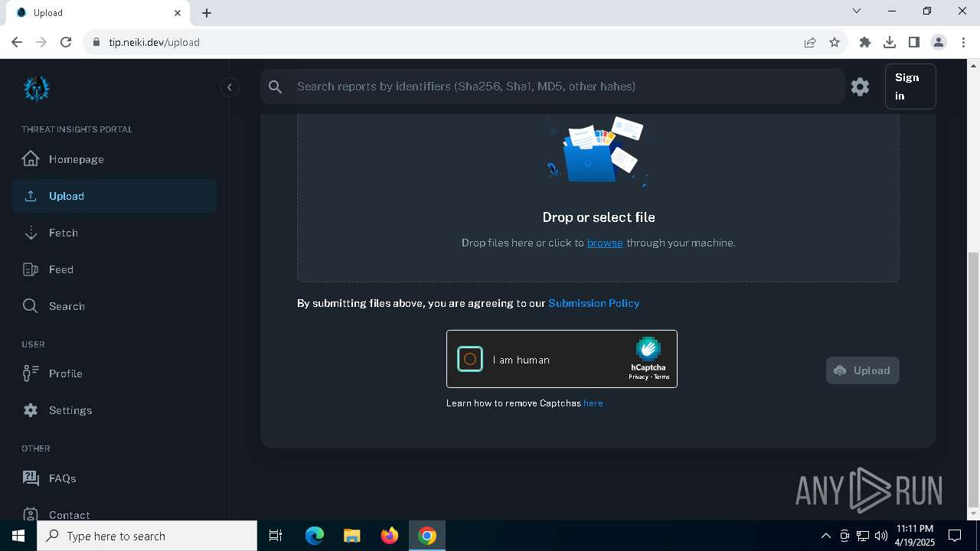
Task: Open the Chrome profile avatar
Action: 939,42
